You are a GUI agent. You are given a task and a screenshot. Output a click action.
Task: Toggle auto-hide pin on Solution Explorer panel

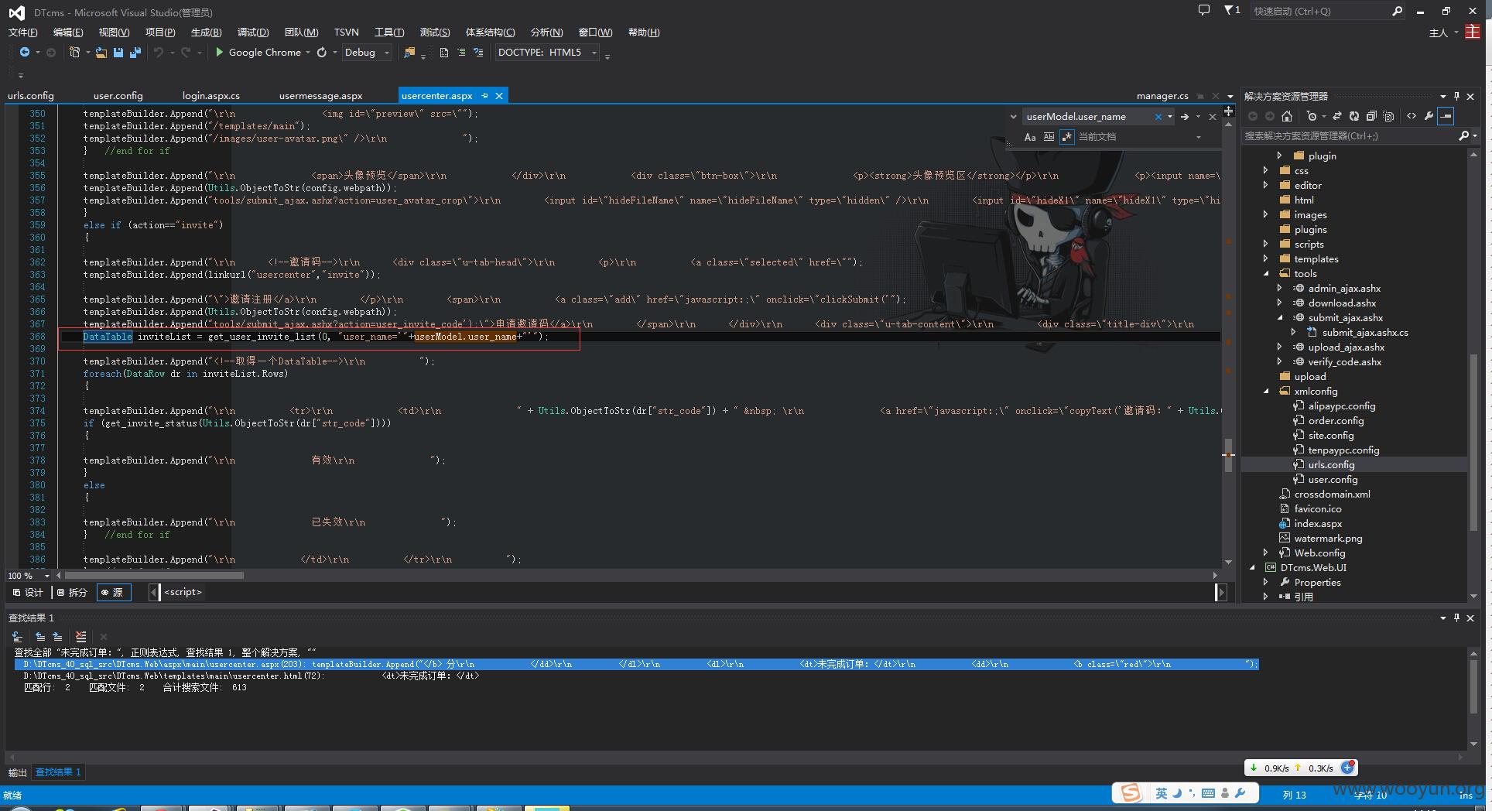click(x=1456, y=96)
